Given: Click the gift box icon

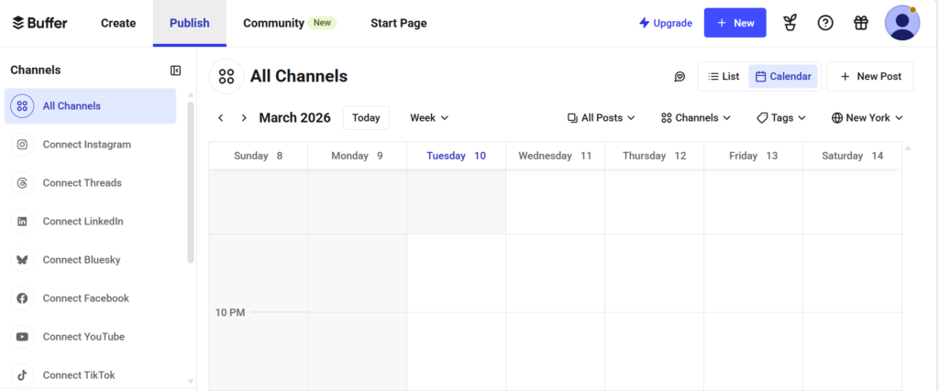Looking at the screenshot, I should tap(860, 23).
